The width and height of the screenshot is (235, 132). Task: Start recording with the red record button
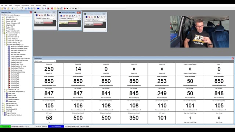coord(65,8)
